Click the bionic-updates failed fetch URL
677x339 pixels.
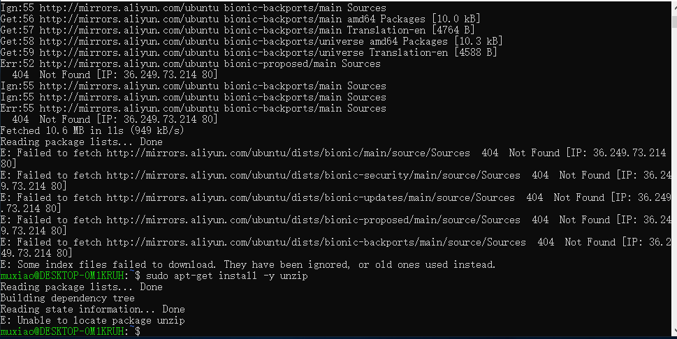point(311,197)
